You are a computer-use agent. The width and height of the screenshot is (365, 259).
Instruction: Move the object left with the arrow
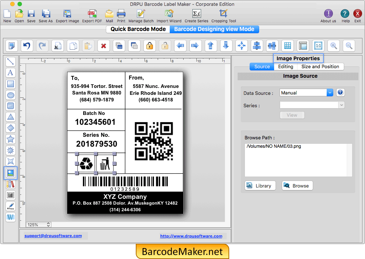(180, 46)
